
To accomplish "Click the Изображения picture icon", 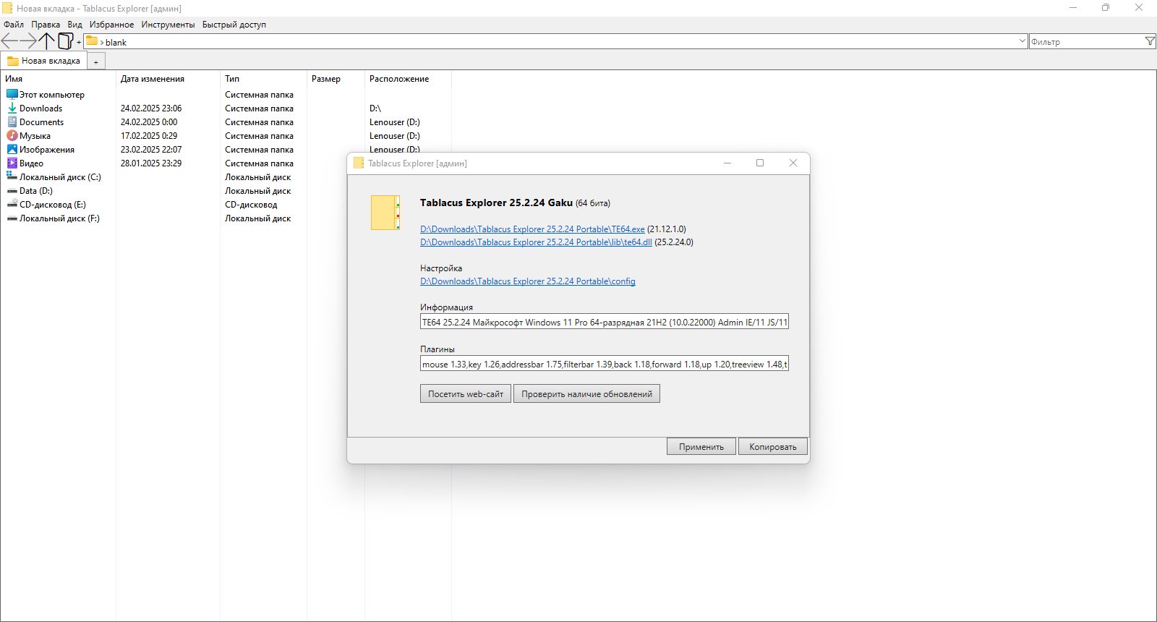I will (x=12, y=149).
